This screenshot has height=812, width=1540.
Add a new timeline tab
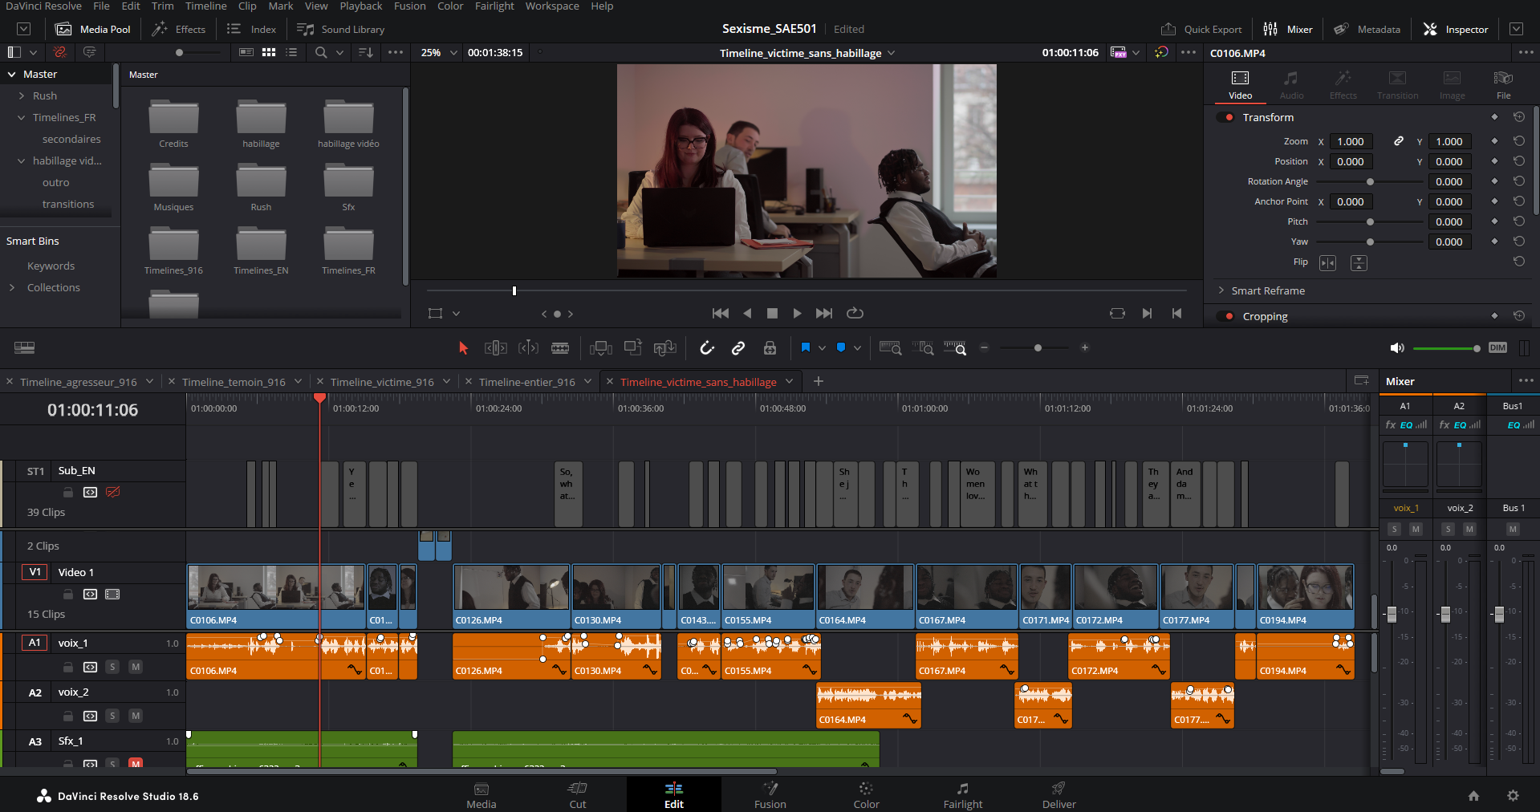[819, 381]
